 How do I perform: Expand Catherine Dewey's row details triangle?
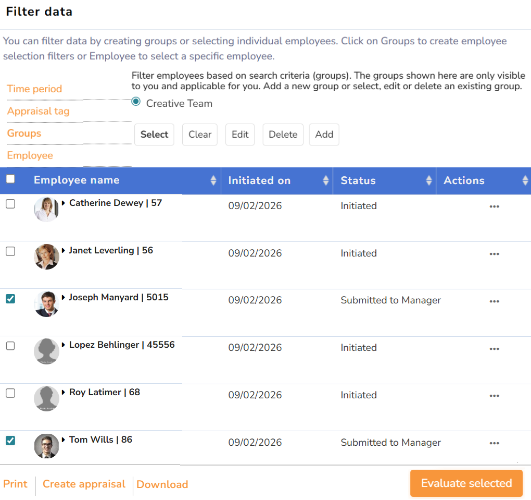tap(64, 203)
